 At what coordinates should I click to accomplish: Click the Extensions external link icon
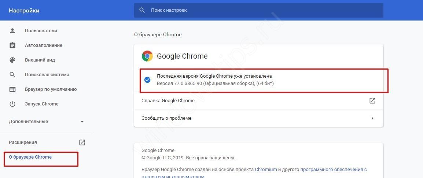82,142
